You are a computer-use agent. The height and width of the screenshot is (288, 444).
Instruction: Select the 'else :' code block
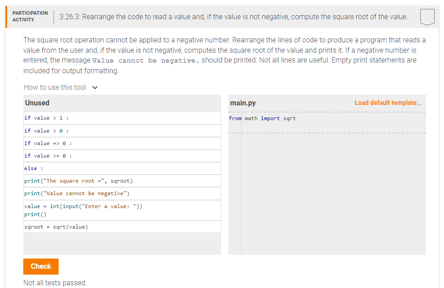[122, 168]
